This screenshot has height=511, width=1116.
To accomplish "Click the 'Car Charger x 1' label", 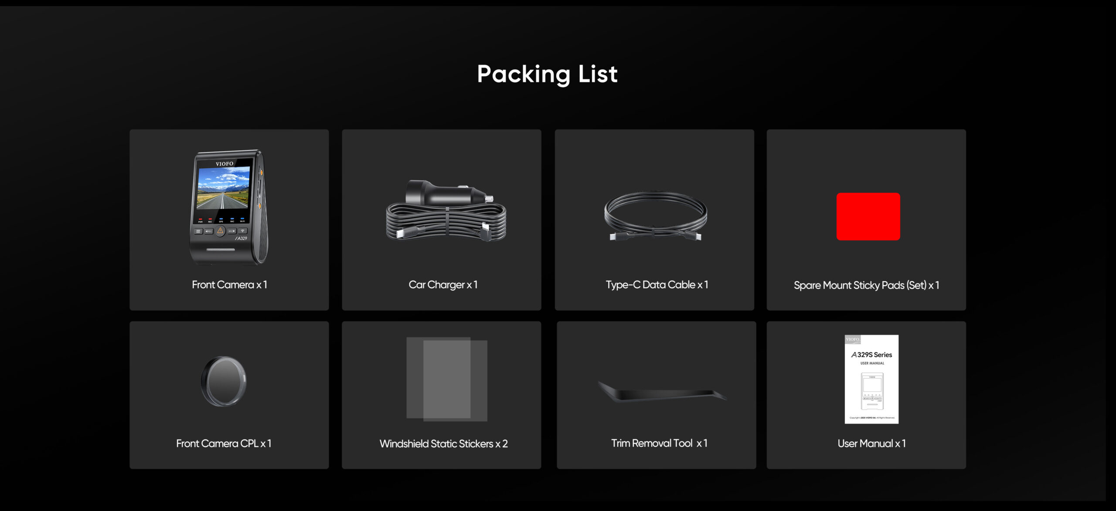I will pos(443,284).
